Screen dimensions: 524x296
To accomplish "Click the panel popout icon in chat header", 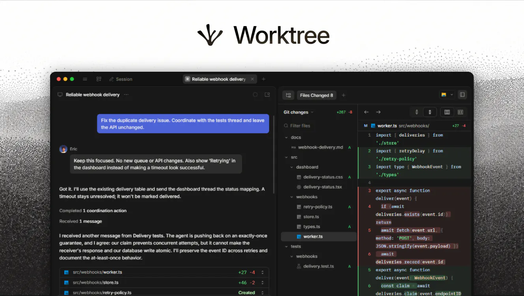I will (x=267, y=95).
